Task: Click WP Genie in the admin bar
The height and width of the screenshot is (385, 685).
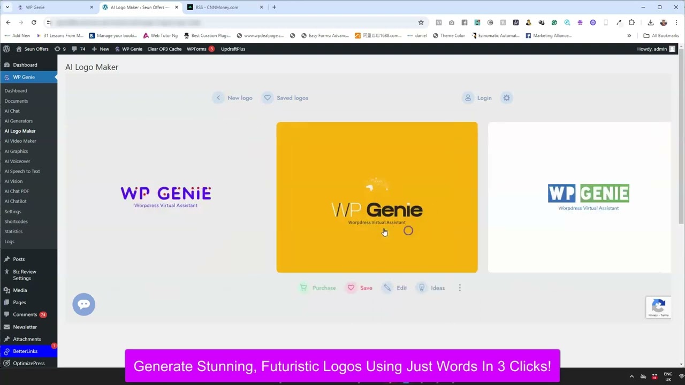Action: pos(128,49)
